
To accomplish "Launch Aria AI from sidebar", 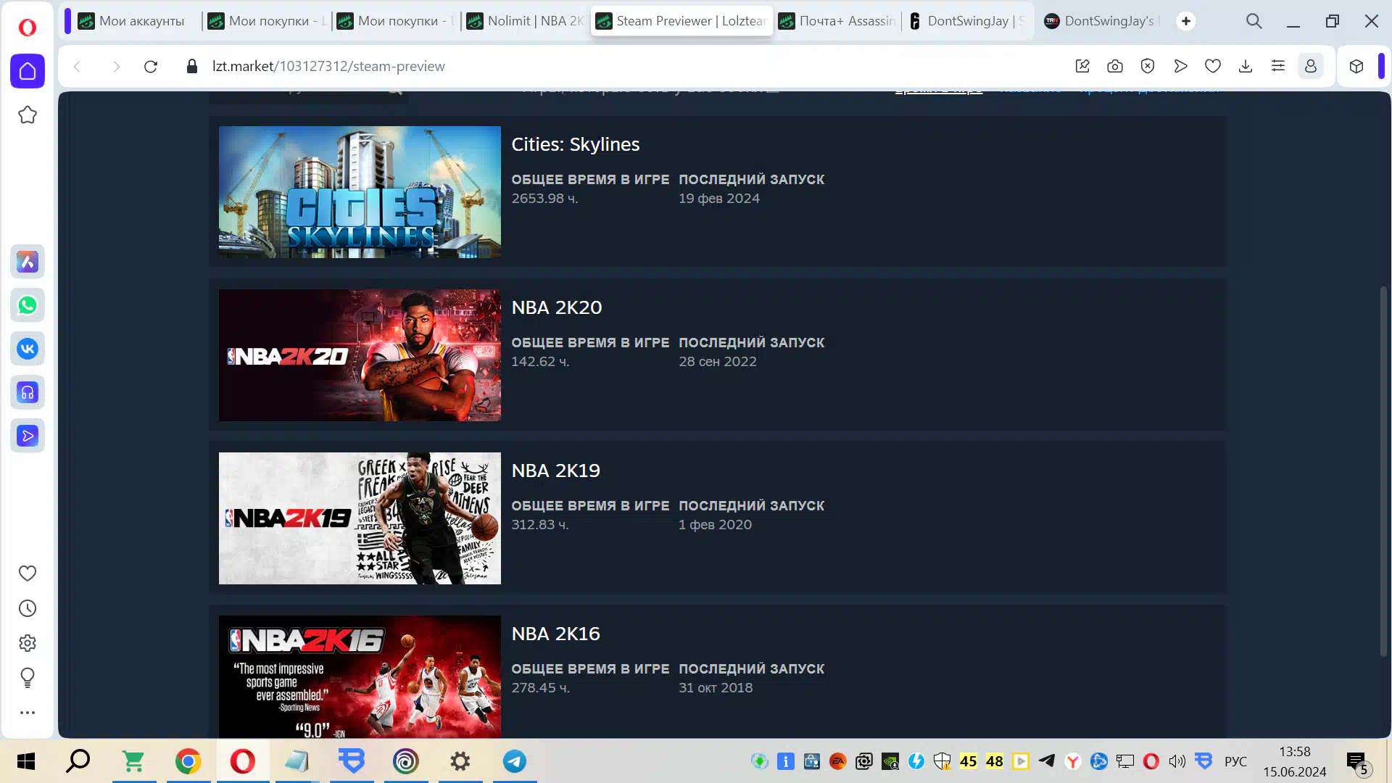I will [28, 262].
